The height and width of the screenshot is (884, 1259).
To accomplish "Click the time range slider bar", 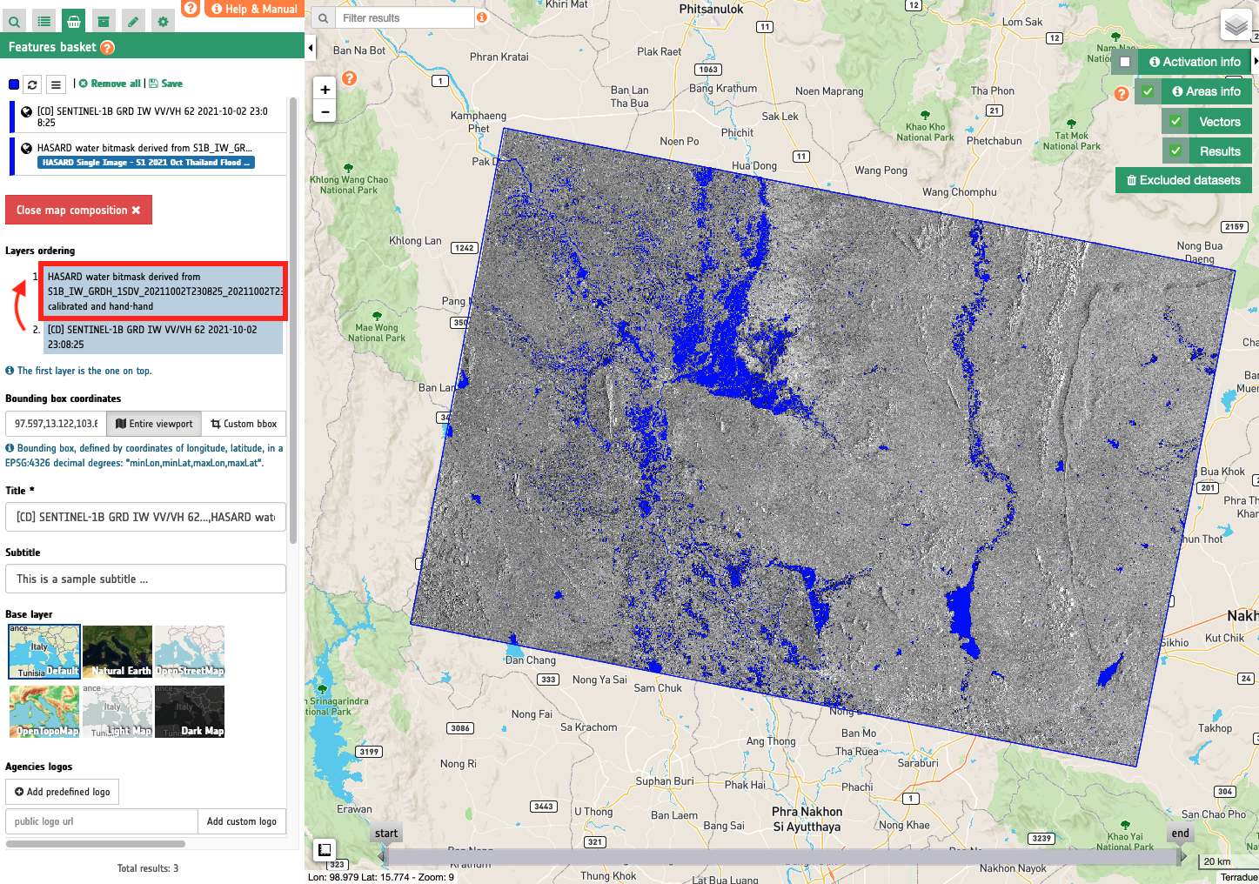I will (782, 857).
